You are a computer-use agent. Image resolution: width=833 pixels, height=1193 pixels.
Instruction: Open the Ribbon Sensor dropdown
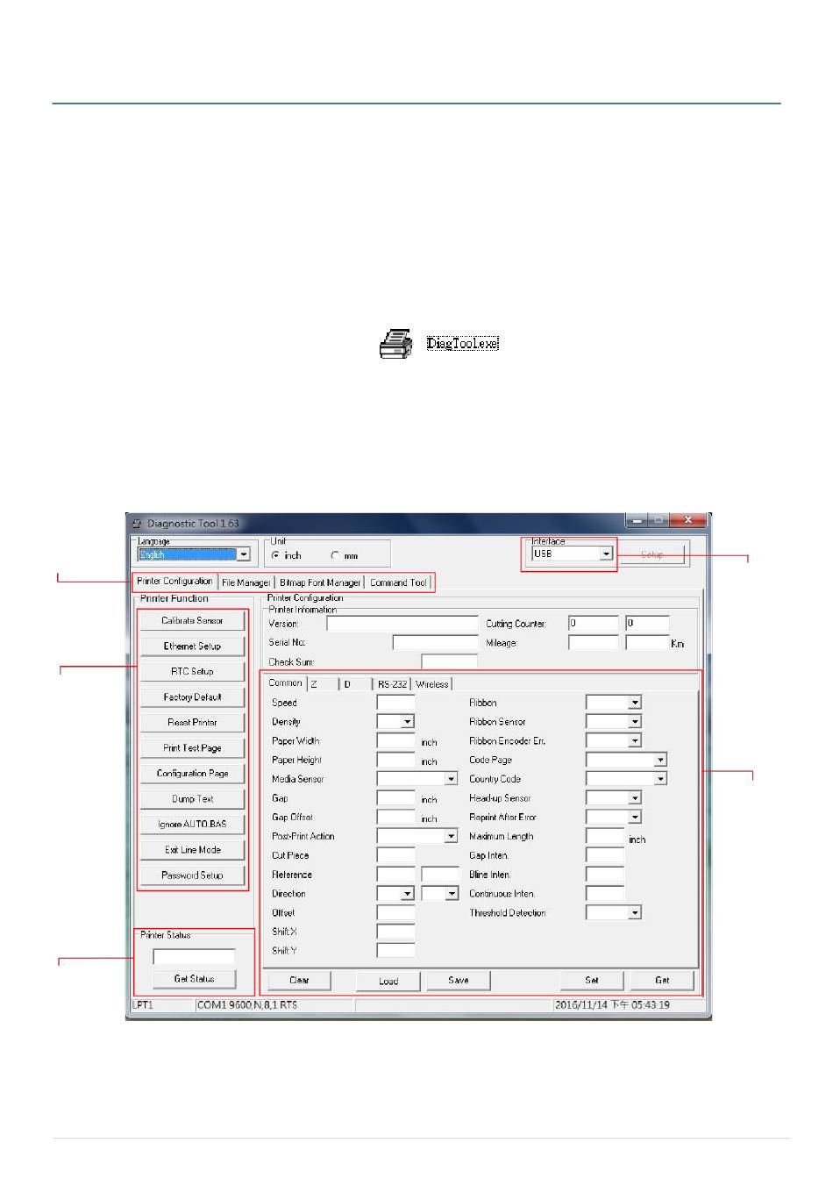pyautogui.click(x=636, y=722)
